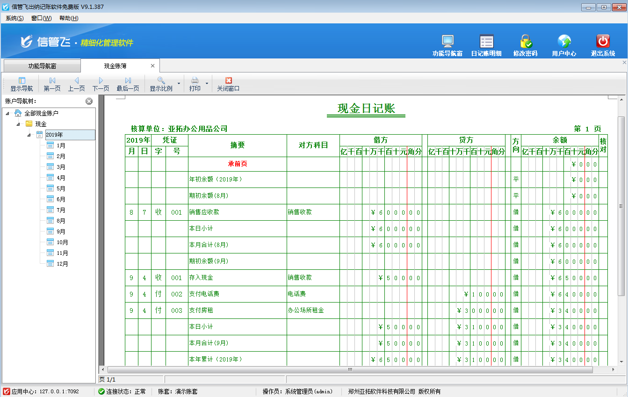The image size is (628, 397).
Task: Open 用户中心 via its globe icon
Action: coord(563,44)
